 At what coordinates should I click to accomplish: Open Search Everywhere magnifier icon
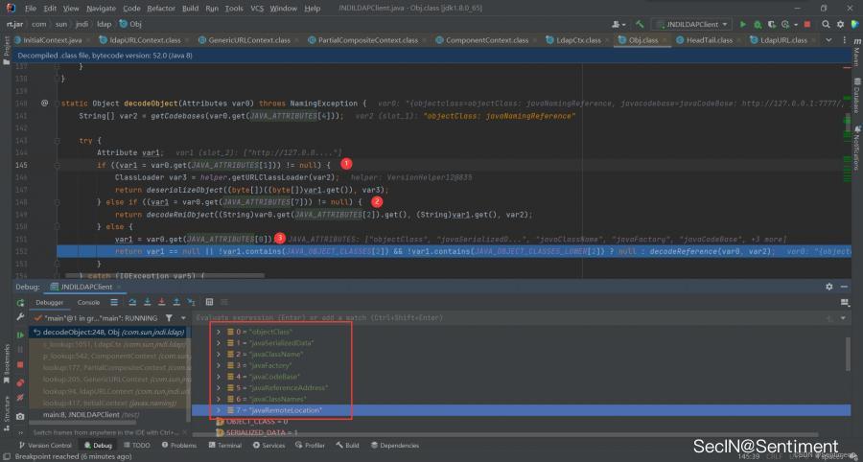click(824, 23)
